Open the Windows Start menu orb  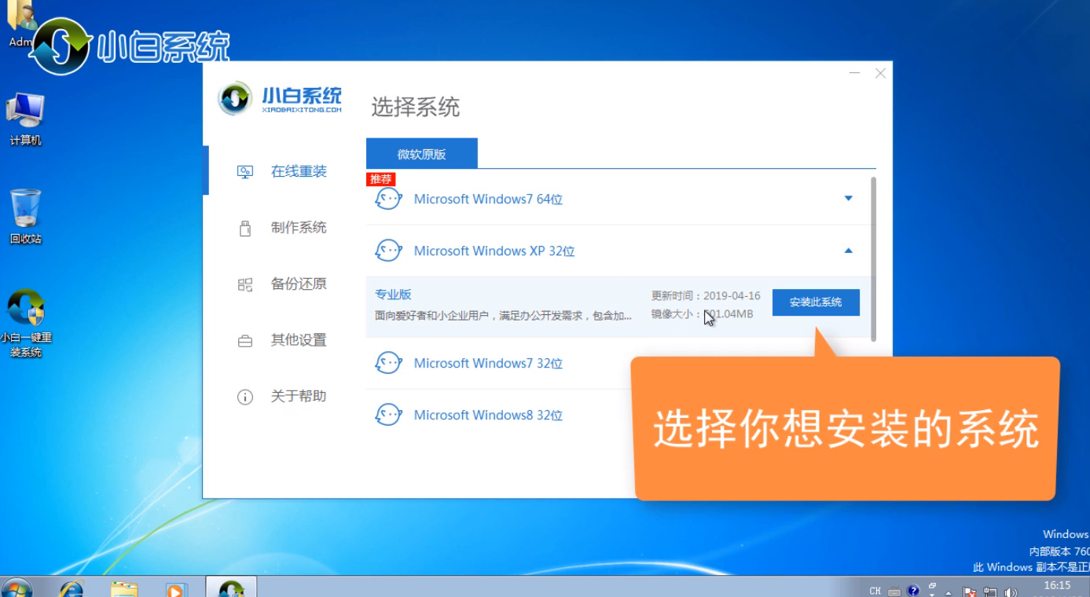[16, 589]
